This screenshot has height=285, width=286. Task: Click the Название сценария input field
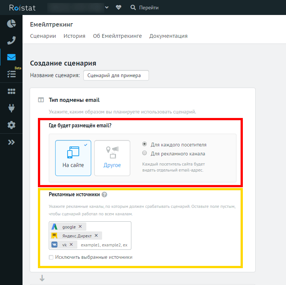(116, 75)
